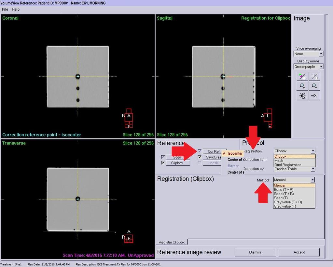The image size is (333, 267).
Task: Click the isocenter marker in Transverse view
Action: (x=78, y=199)
